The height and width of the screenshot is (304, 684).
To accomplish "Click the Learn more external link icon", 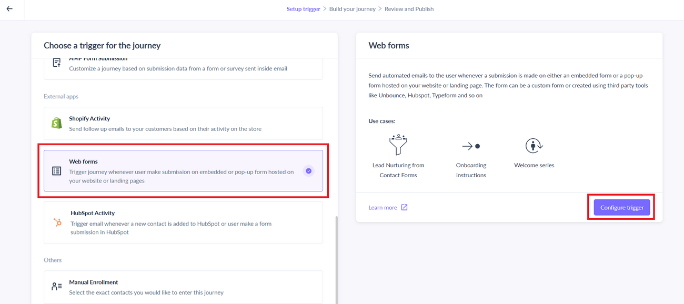I will [x=404, y=207].
